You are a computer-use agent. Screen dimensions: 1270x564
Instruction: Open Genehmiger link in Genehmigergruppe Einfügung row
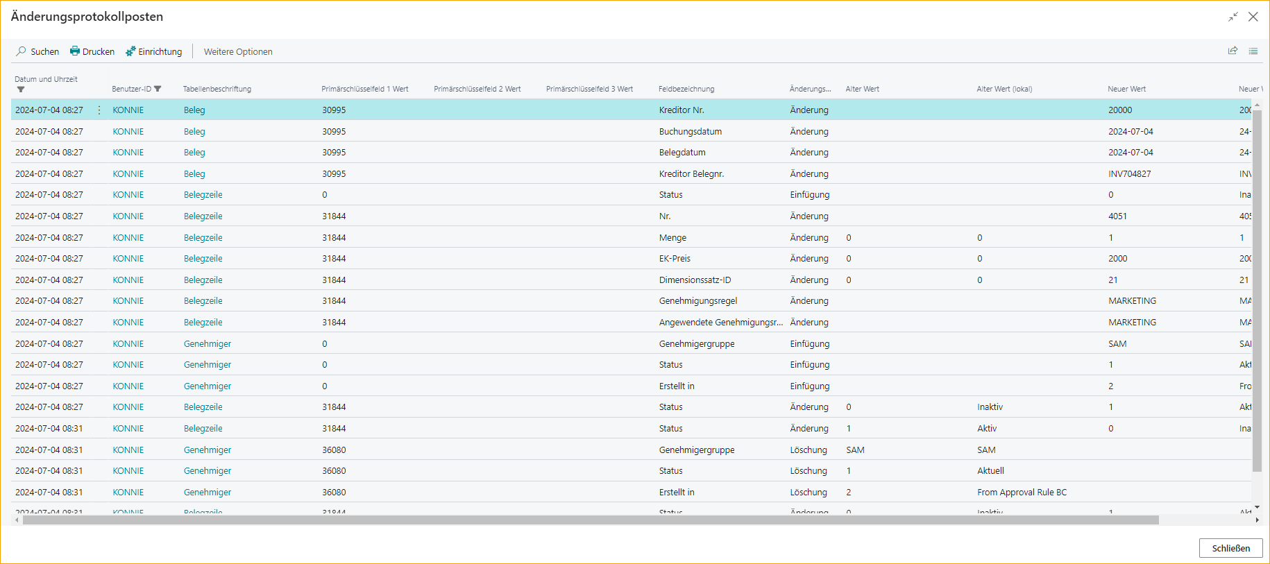(208, 344)
